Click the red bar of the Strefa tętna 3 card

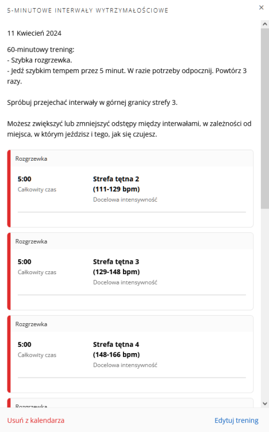click(9, 271)
